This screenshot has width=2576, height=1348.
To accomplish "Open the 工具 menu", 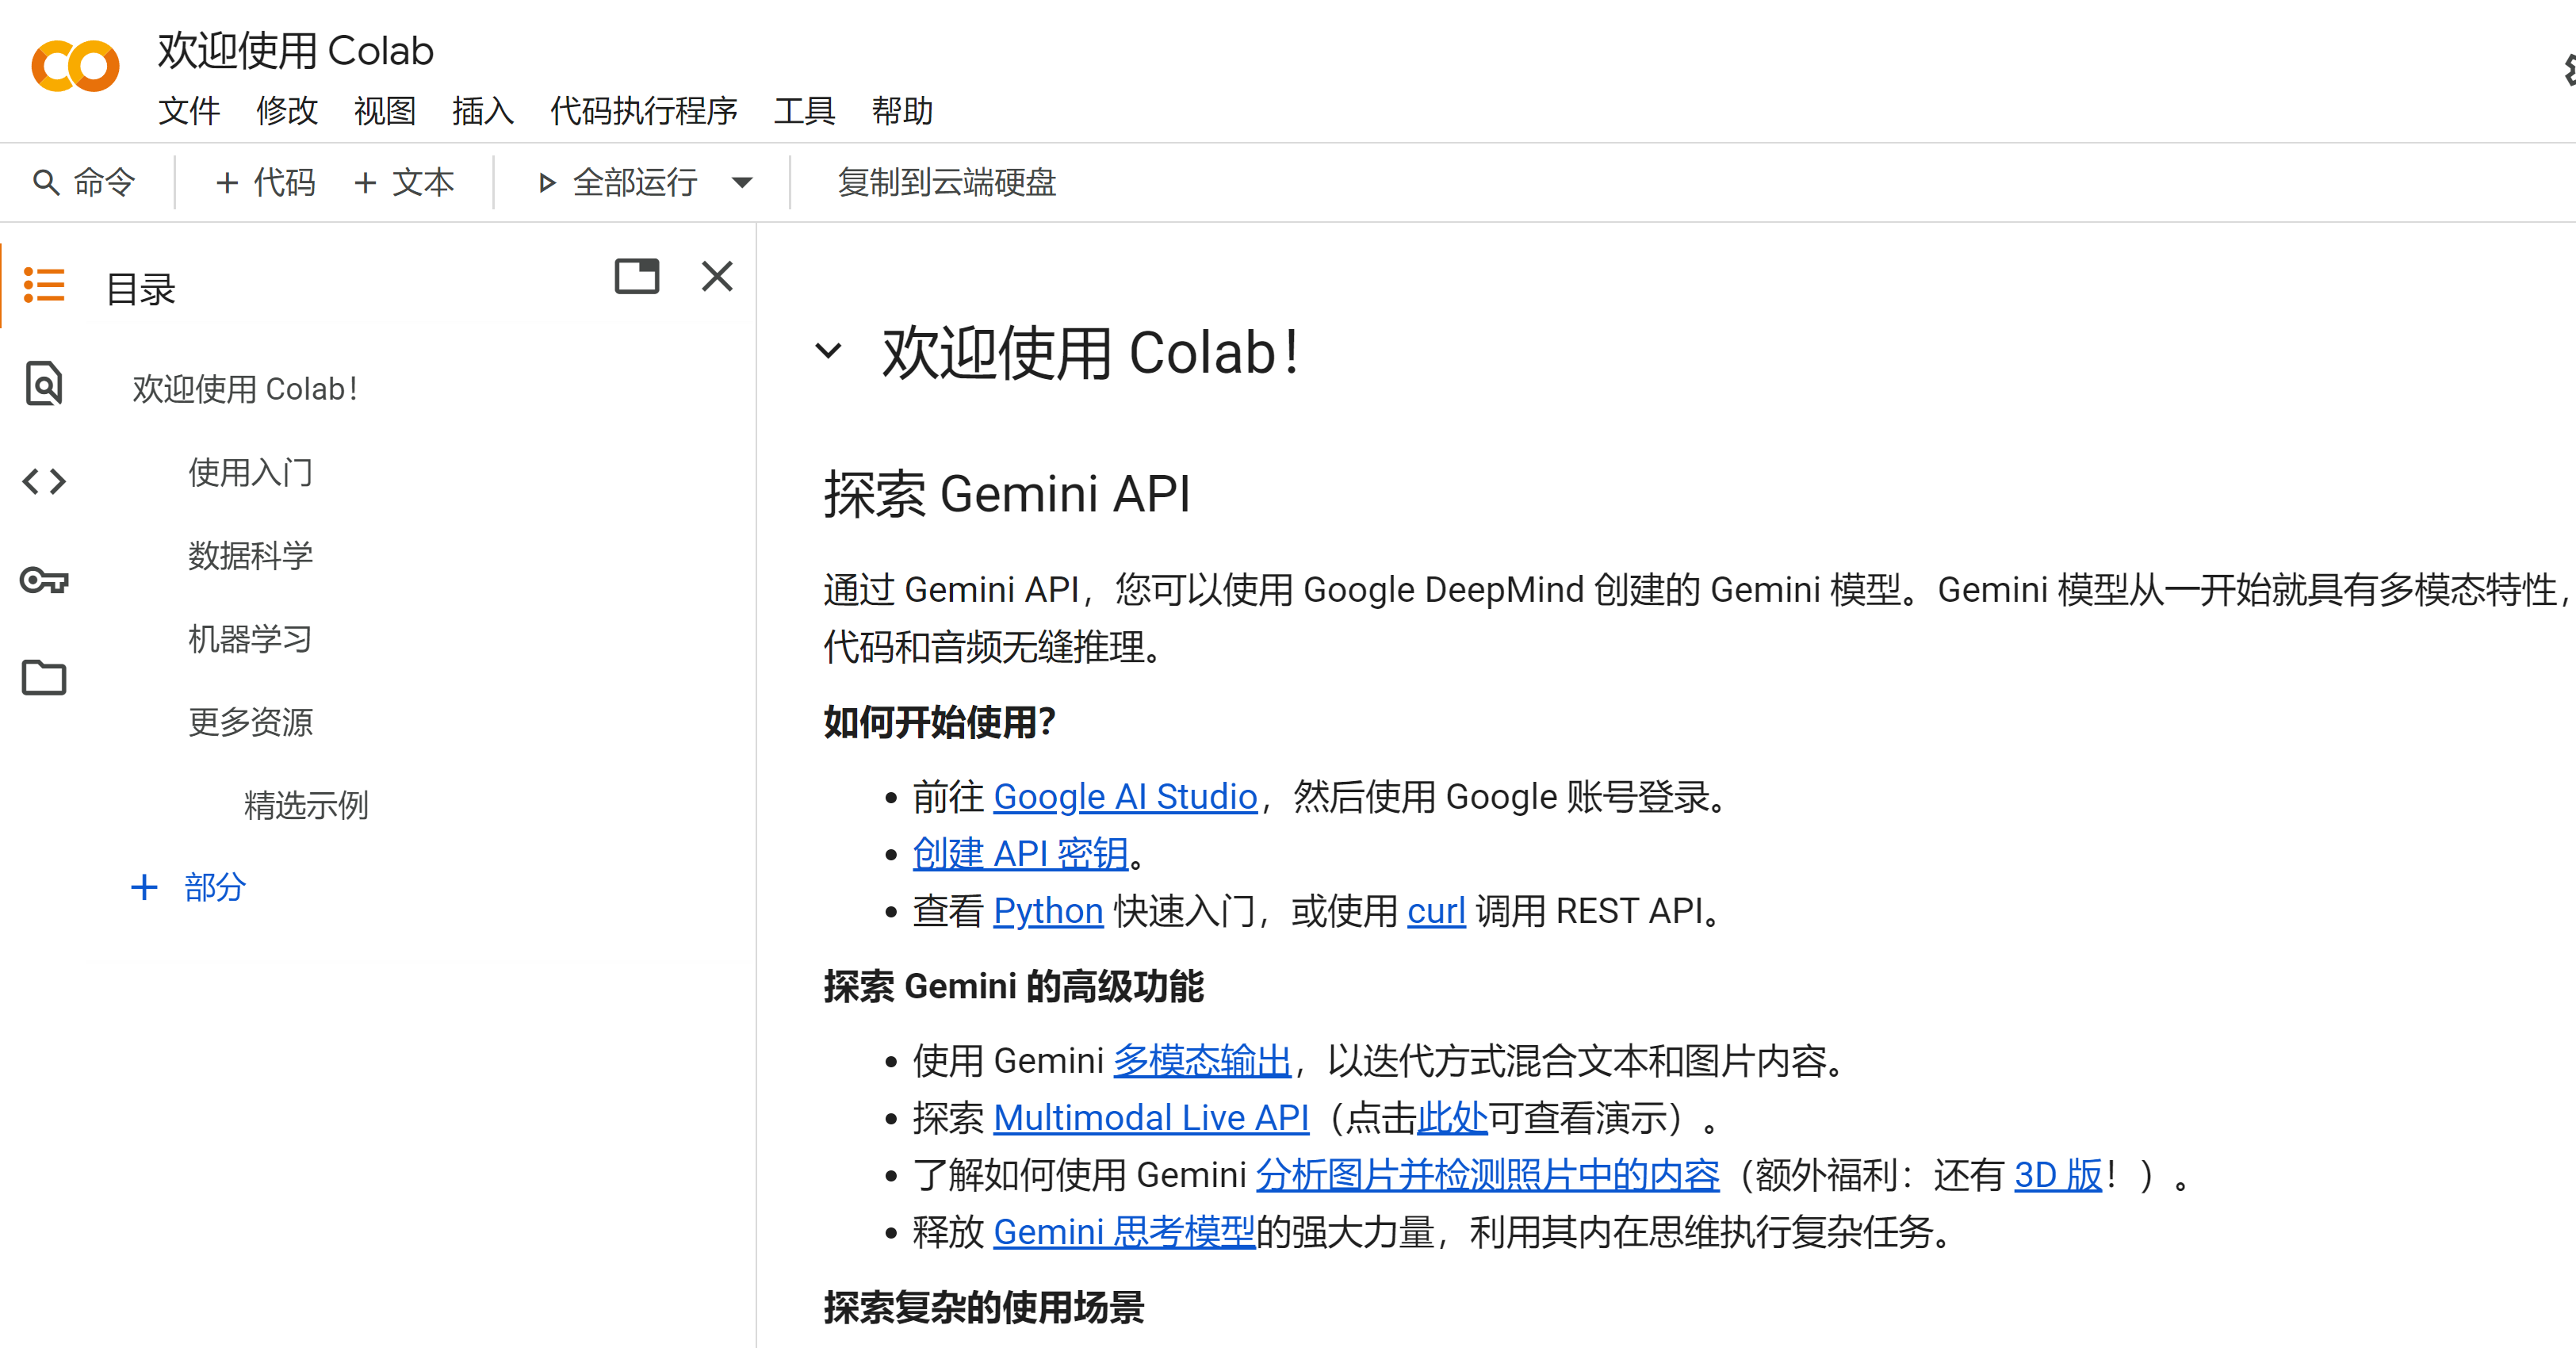I will tap(805, 110).
